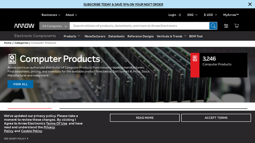Click the Read More button
The width and height of the screenshot is (255, 143).
click(x=145, y=118)
